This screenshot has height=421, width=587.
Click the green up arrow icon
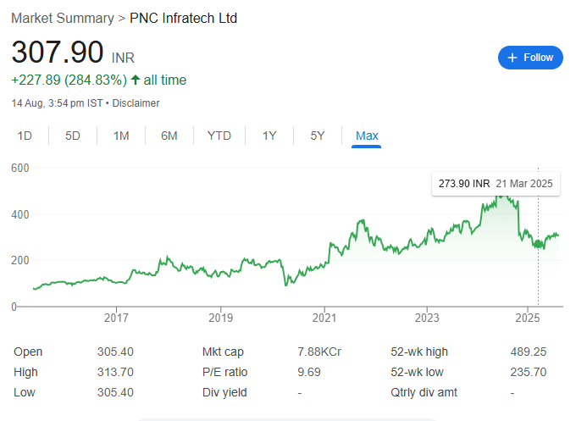pyautogui.click(x=136, y=80)
